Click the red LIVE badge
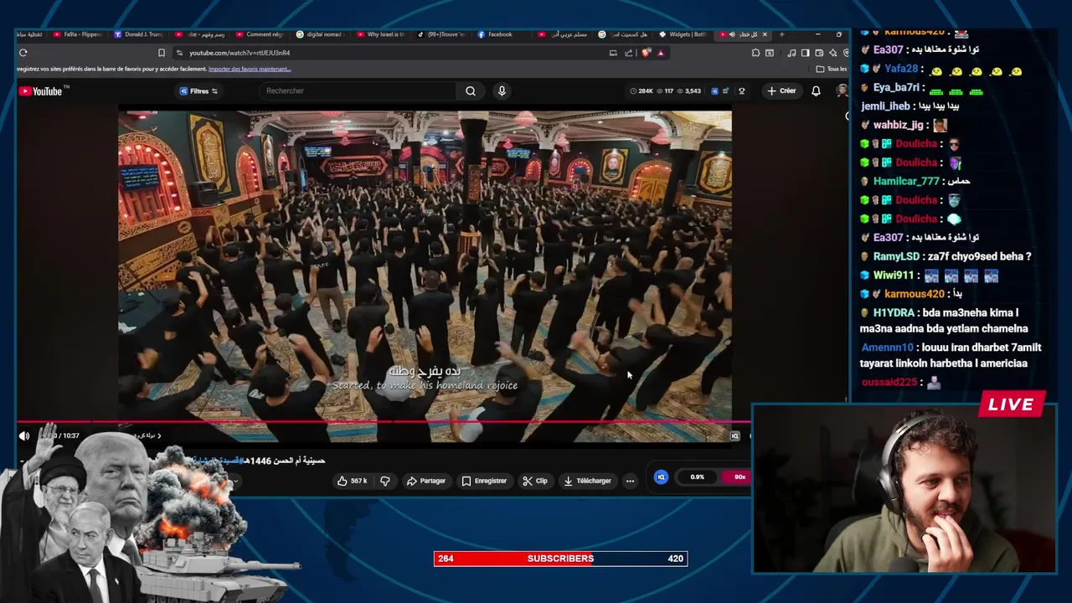Image resolution: width=1072 pixels, height=603 pixels. (1011, 405)
